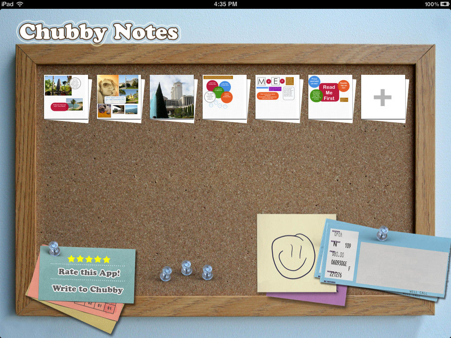The image size is (451, 338).
Task: Add a new note with the plus tile
Action: click(x=383, y=97)
